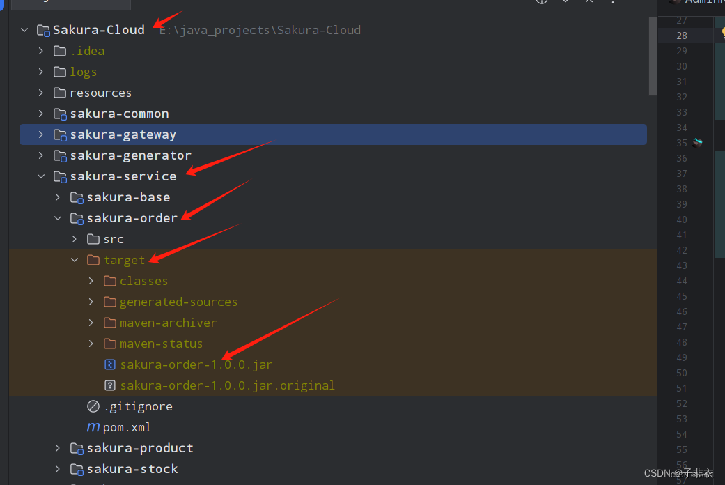Select the maven-archiver folder

168,323
